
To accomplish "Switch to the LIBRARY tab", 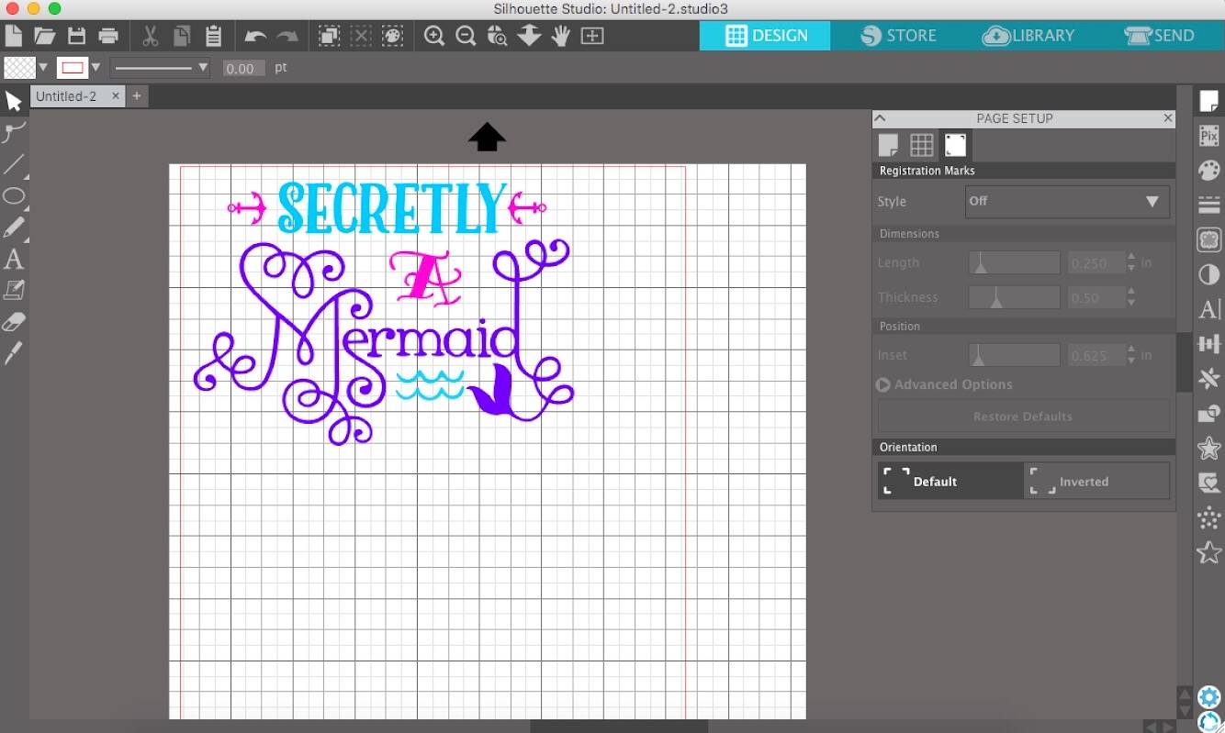I will point(1028,36).
